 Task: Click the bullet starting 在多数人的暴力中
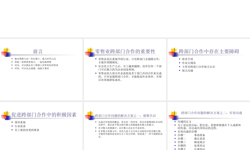130,134
